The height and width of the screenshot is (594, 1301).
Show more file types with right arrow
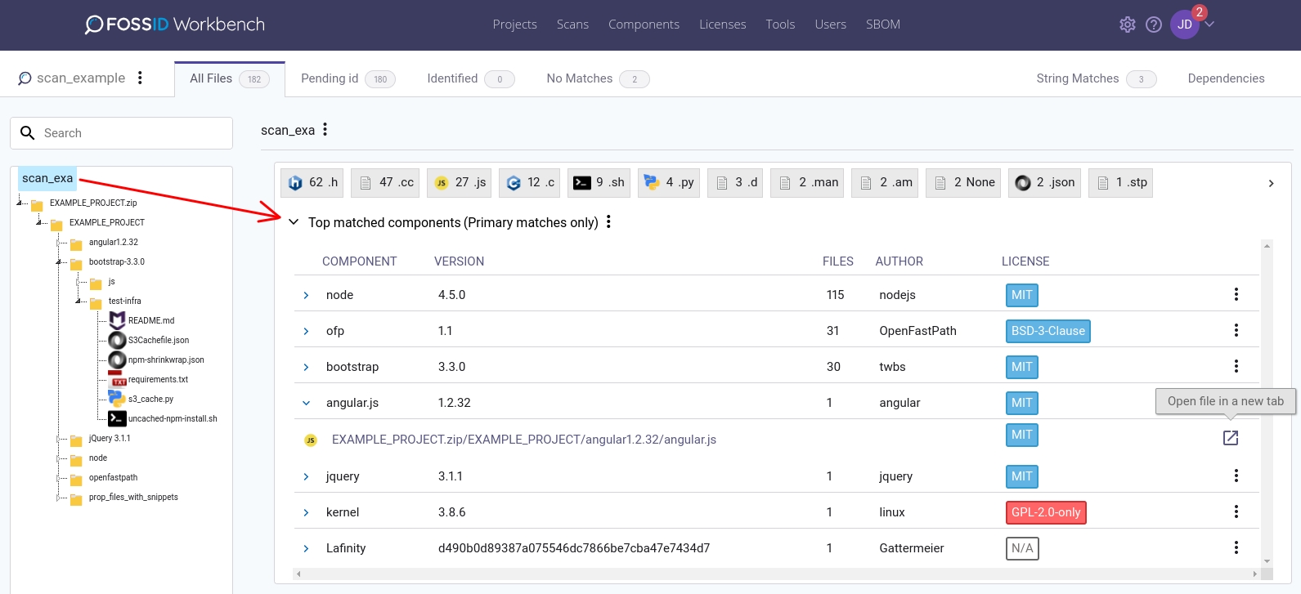coord(1271,183)
